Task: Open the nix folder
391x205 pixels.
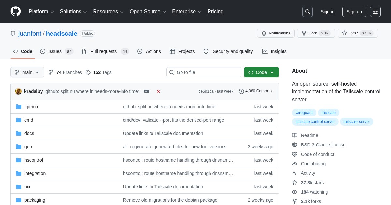Action: [27, 187]
